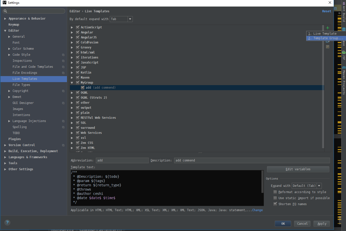The image size is (346, 231).
Task: Disable the JavaScript template group checkbox
Action: click(x=78, y=62)
